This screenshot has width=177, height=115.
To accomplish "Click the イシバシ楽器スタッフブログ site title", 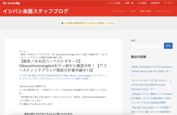I will [x=35, y=11].
